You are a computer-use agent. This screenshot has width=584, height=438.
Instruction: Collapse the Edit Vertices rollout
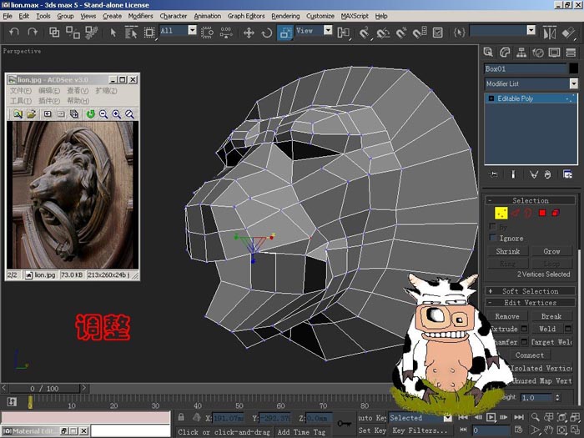tap(531, 302)
